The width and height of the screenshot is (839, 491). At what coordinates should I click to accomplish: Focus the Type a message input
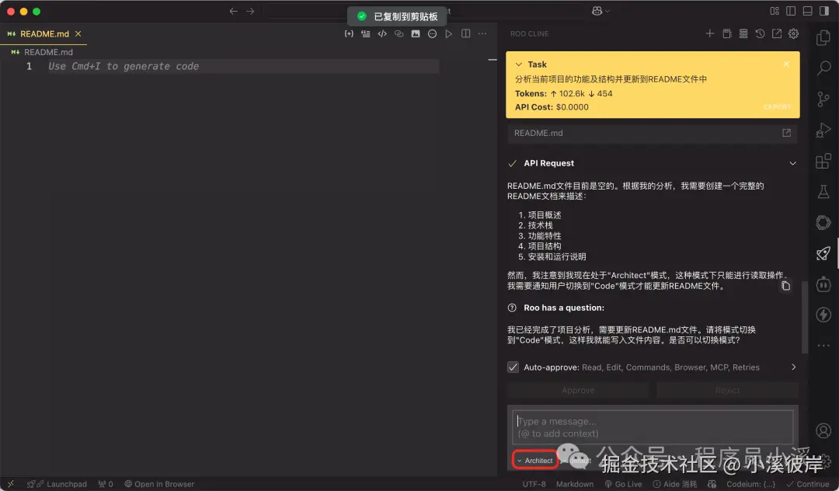point(653,427)
